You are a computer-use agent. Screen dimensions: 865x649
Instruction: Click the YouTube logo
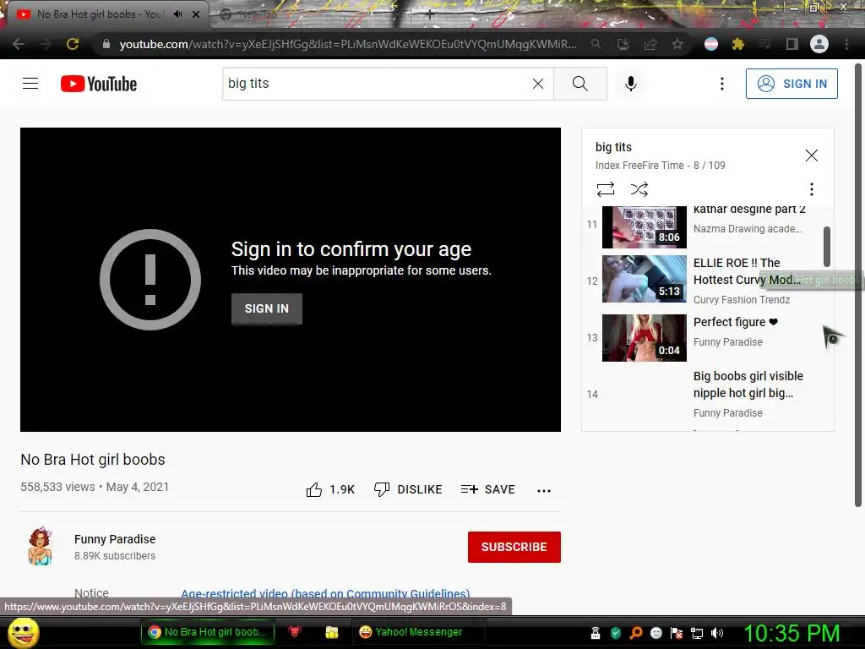coord(99,84)
